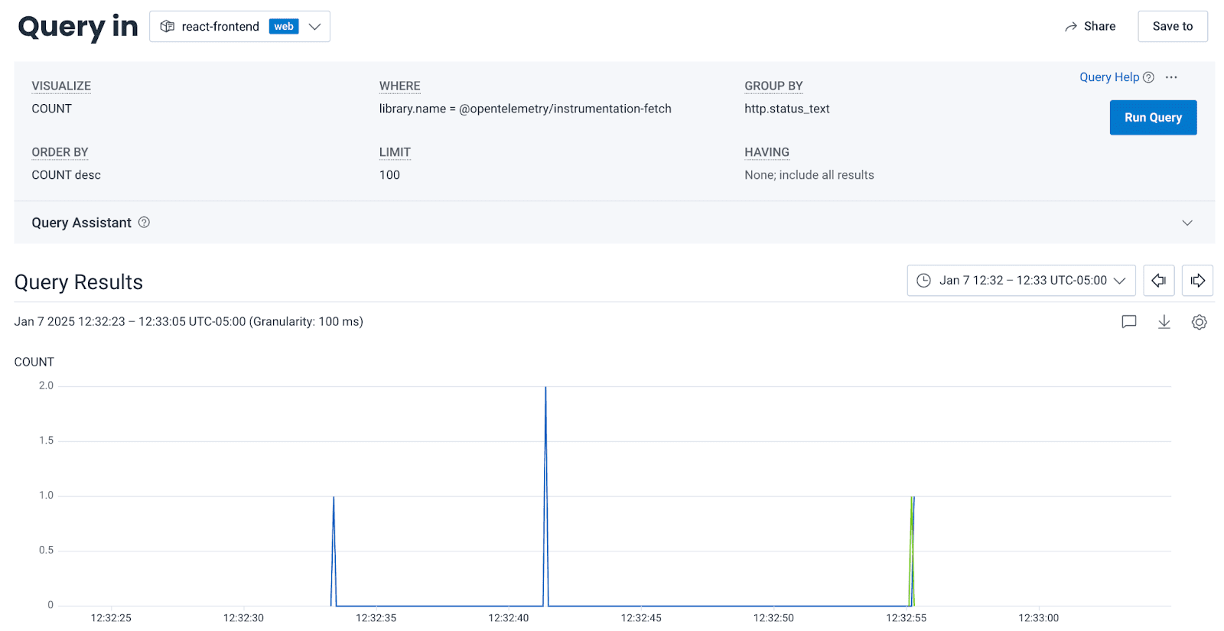This screenshot has width=1224, height=631.
Task: Step time range backward with left arrow
Action: [x=1158, y=281]
